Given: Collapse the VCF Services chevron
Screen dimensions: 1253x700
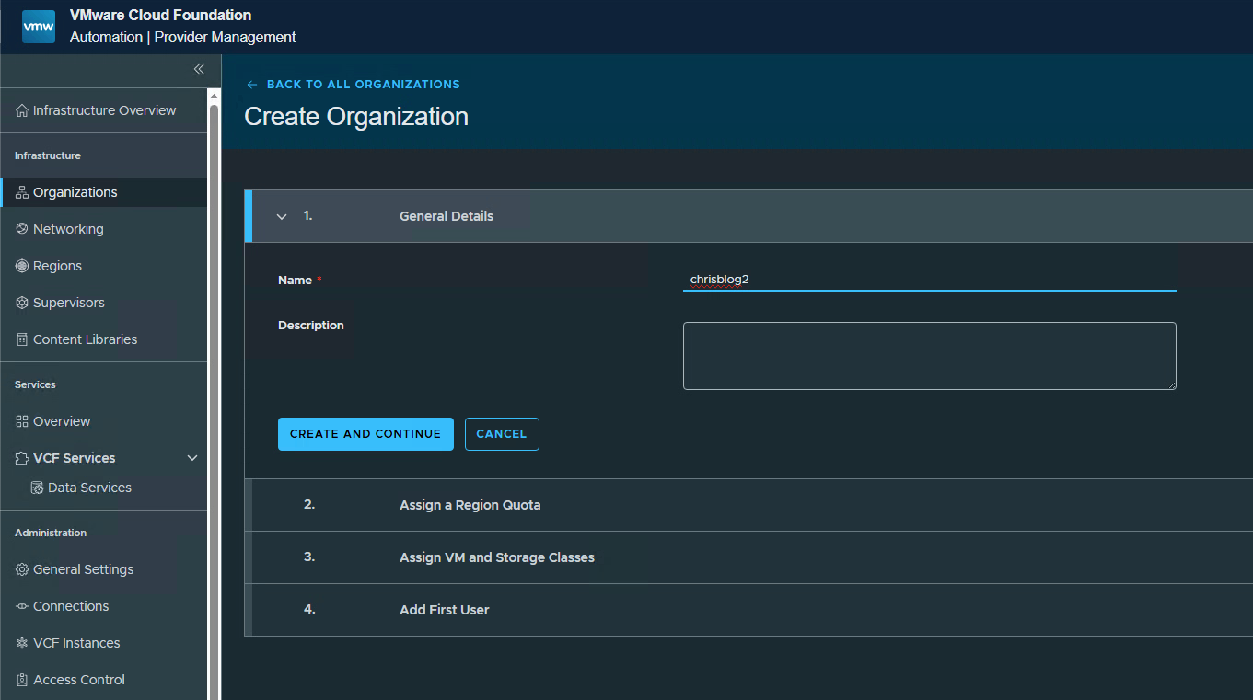Looking at the screenshot, I should 192,458.
